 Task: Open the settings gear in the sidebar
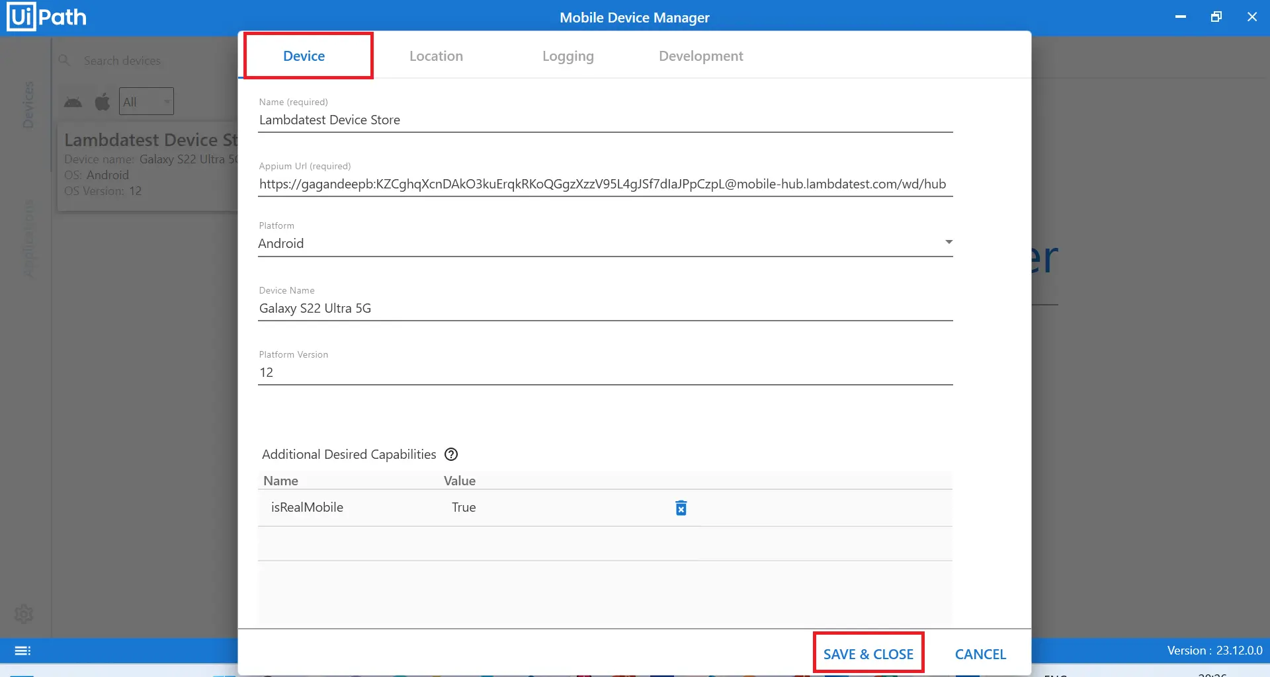point(24,614)
